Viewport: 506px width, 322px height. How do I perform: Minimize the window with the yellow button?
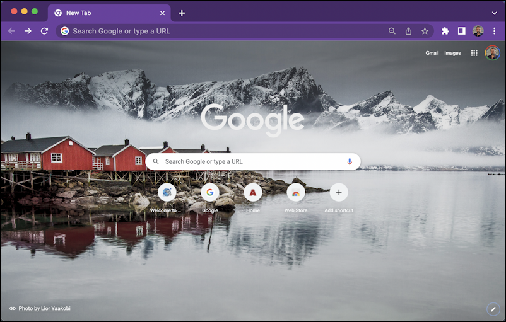(x=24, y=11)
